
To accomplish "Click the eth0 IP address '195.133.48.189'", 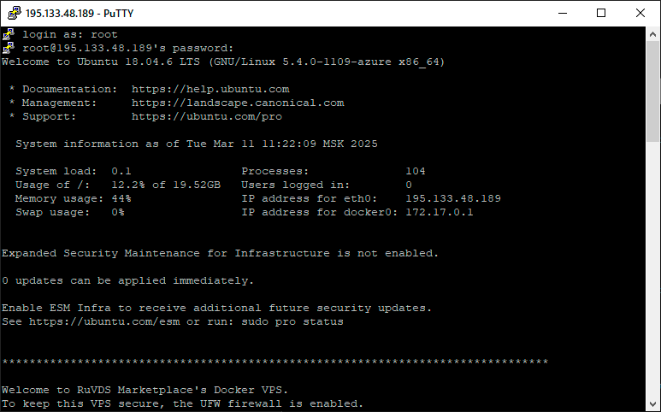I will tap(453, 198).
